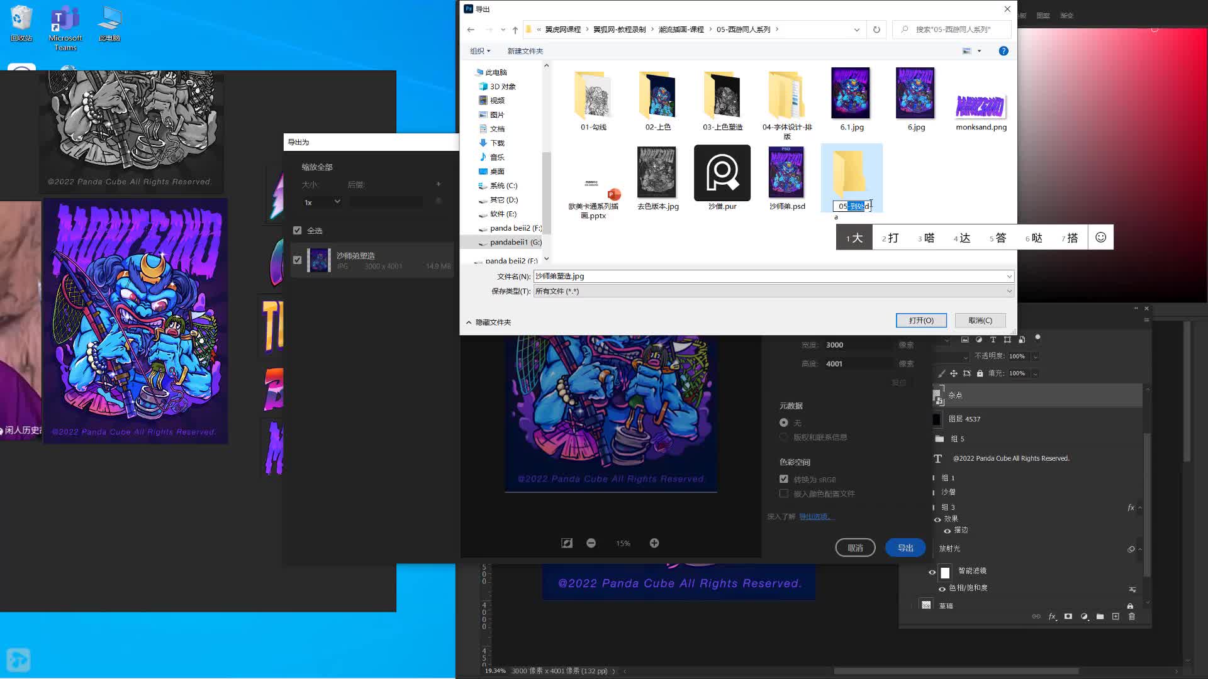Image resolution: width=1208 pixels, height=679 pixels.
Task: Change the file view layout icon
Action: point(967,51)
